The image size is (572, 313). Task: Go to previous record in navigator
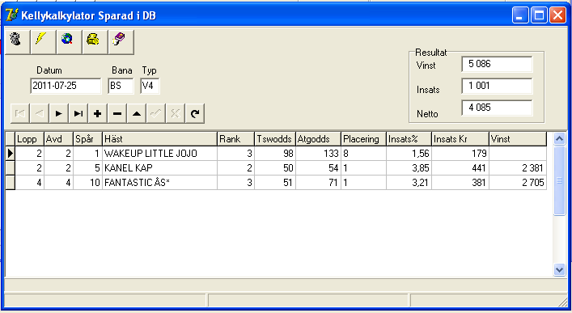coord(40,114)
